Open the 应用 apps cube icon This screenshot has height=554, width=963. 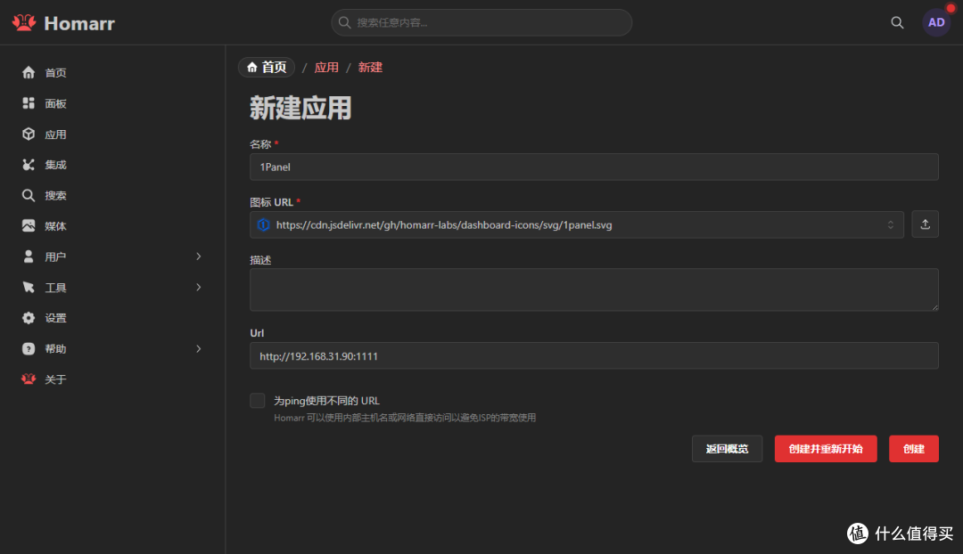coord(29,134)
